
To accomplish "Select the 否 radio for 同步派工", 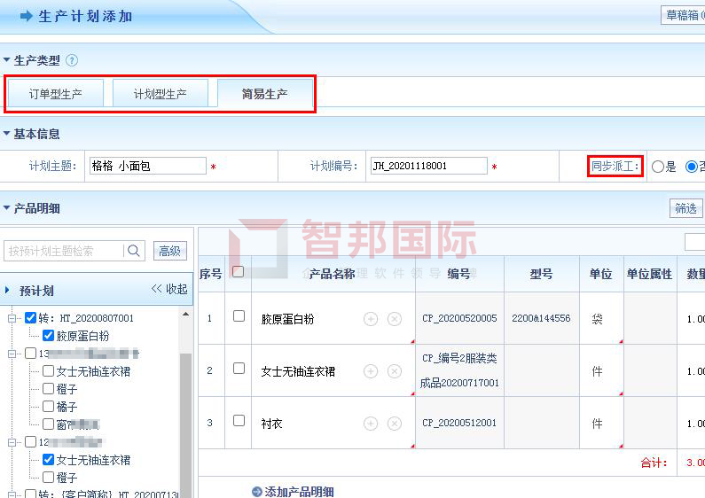I will click(x=692, y=167).
